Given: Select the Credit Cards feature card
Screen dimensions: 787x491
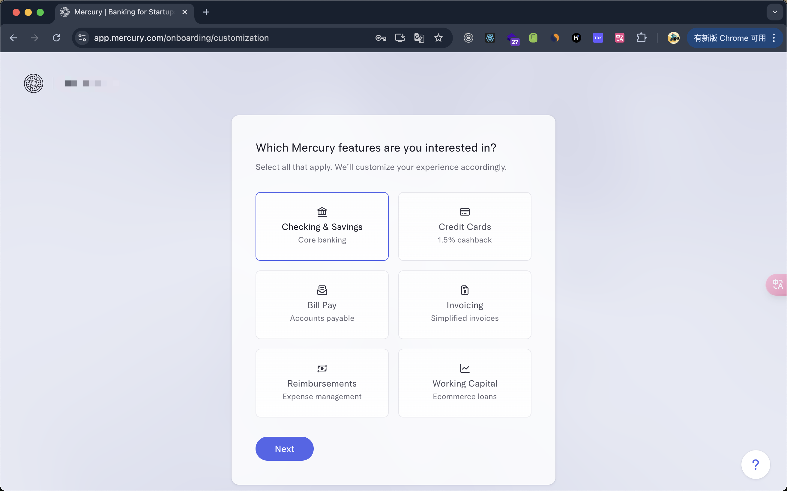Looking at the screenshot, I should click(465, 226).
